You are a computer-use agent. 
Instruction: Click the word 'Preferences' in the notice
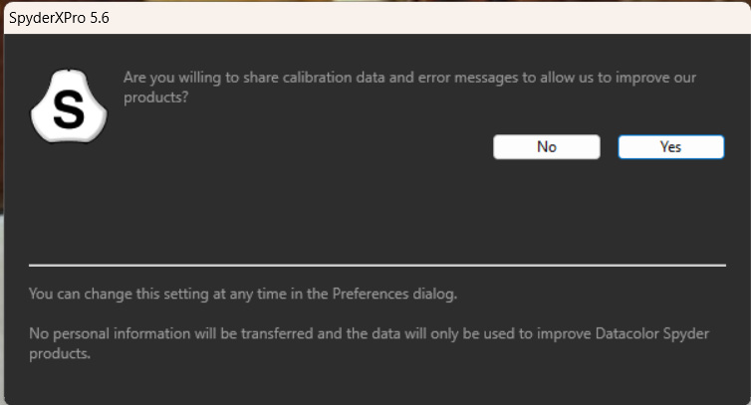click(371, 294)
